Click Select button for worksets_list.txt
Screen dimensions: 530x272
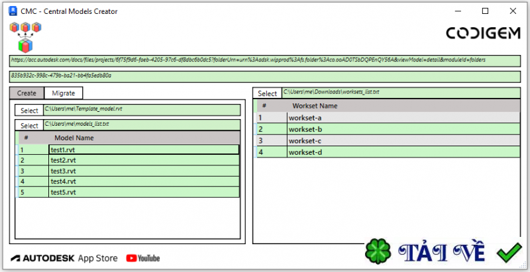(268, 93)
